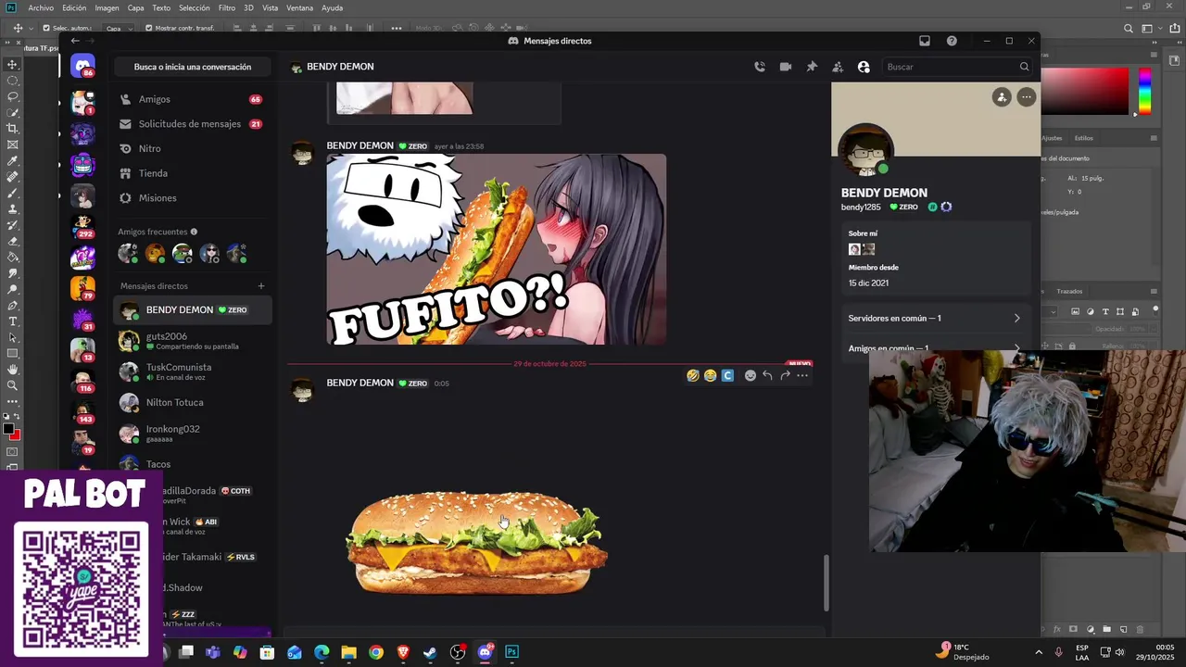Screen dimensions: 1186x667
Task: Open Misiones in Discord sidebar
Action: tap(193, 198)
